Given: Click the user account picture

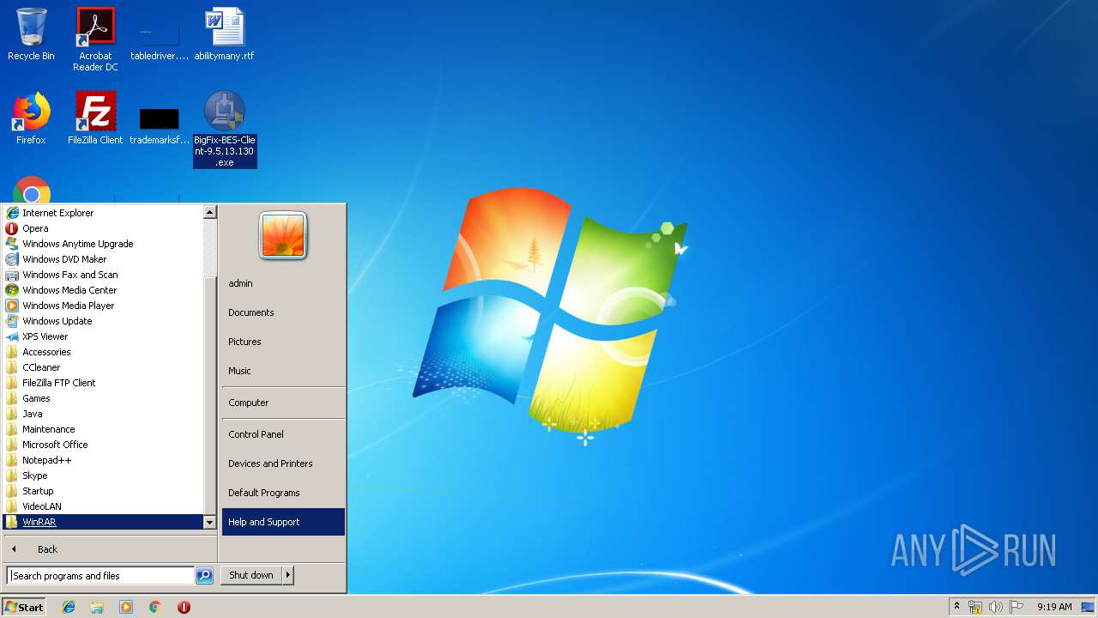Looking at the screenshot, I should 283,236.
